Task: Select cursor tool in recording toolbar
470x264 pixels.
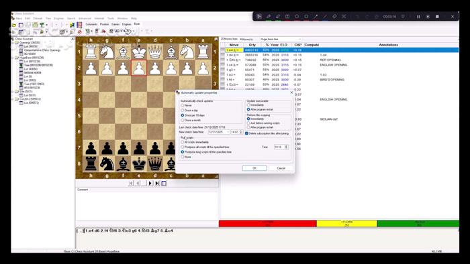Action: [259, 17]
